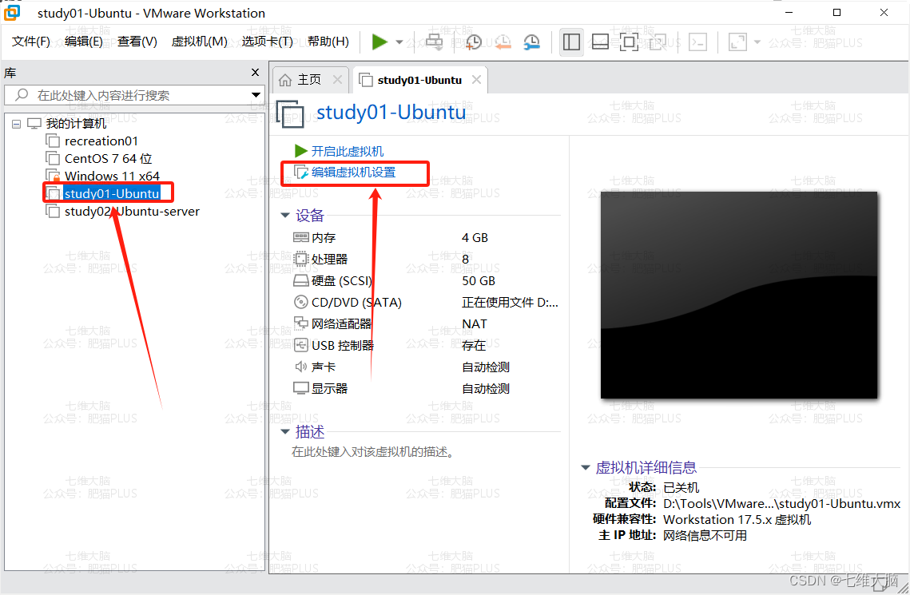
Task: Collapse the 虚拟机详细信息 section
Action: [586, 467]
